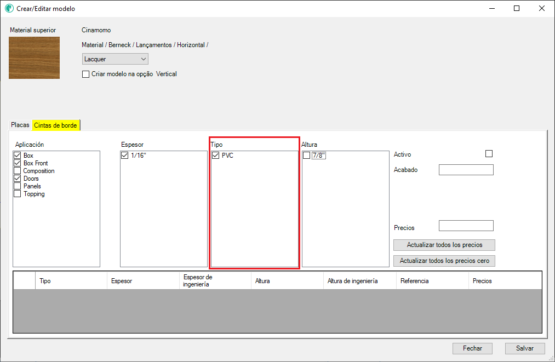Enable the Activo checkbox
Viewport: 555px width, 362px height.
click(x=489, y=153)
